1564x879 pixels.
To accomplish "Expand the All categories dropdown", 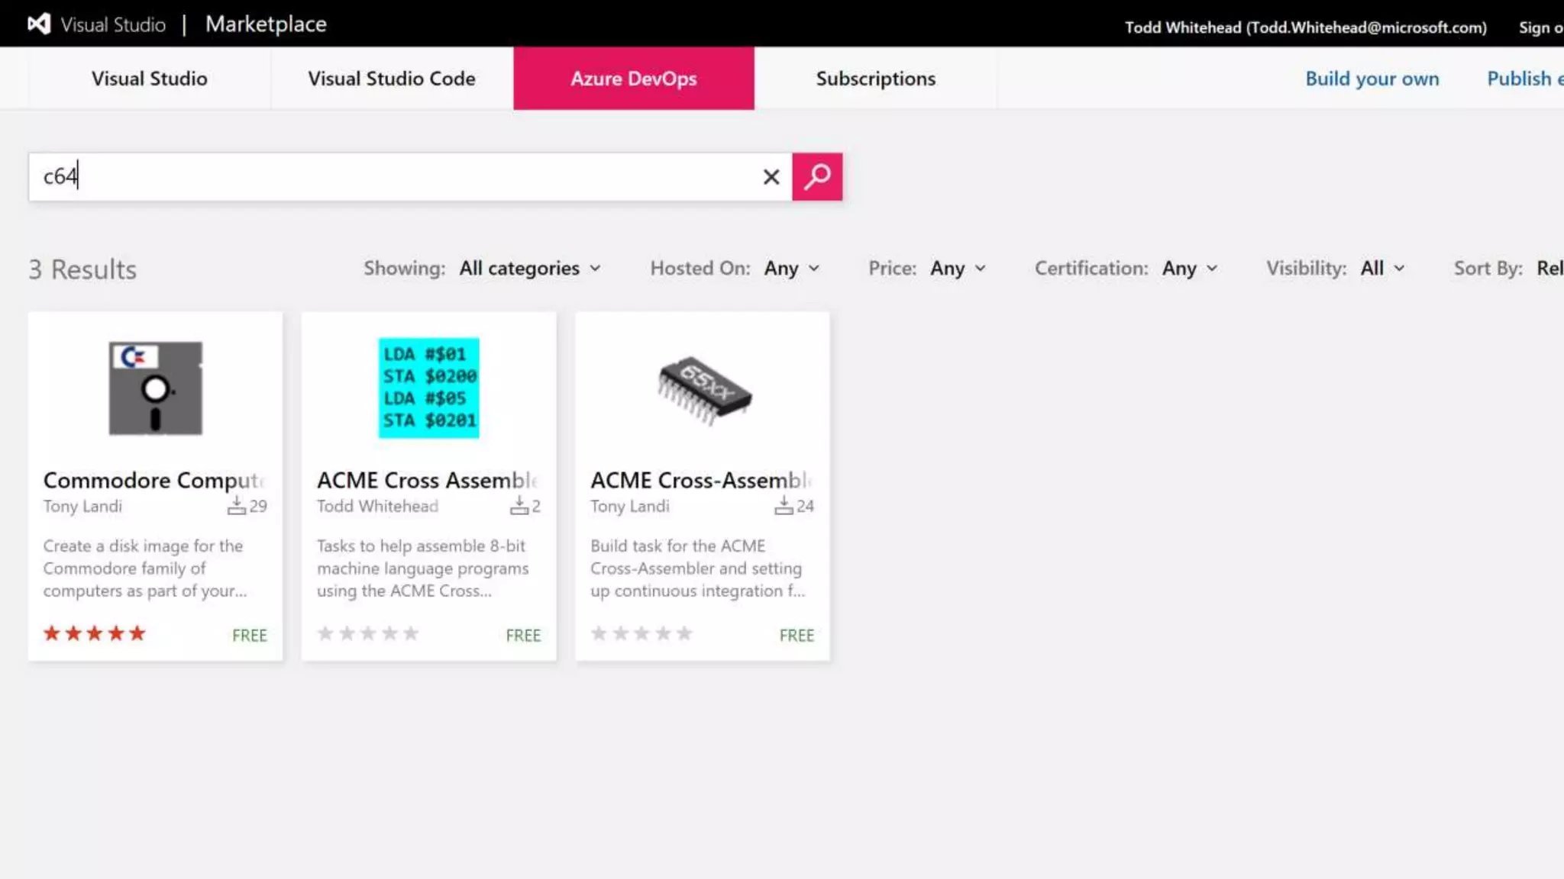I will pos(529,269).
